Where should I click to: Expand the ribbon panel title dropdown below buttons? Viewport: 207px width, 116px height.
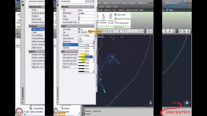pyautogui.click(x=119, y=27)
